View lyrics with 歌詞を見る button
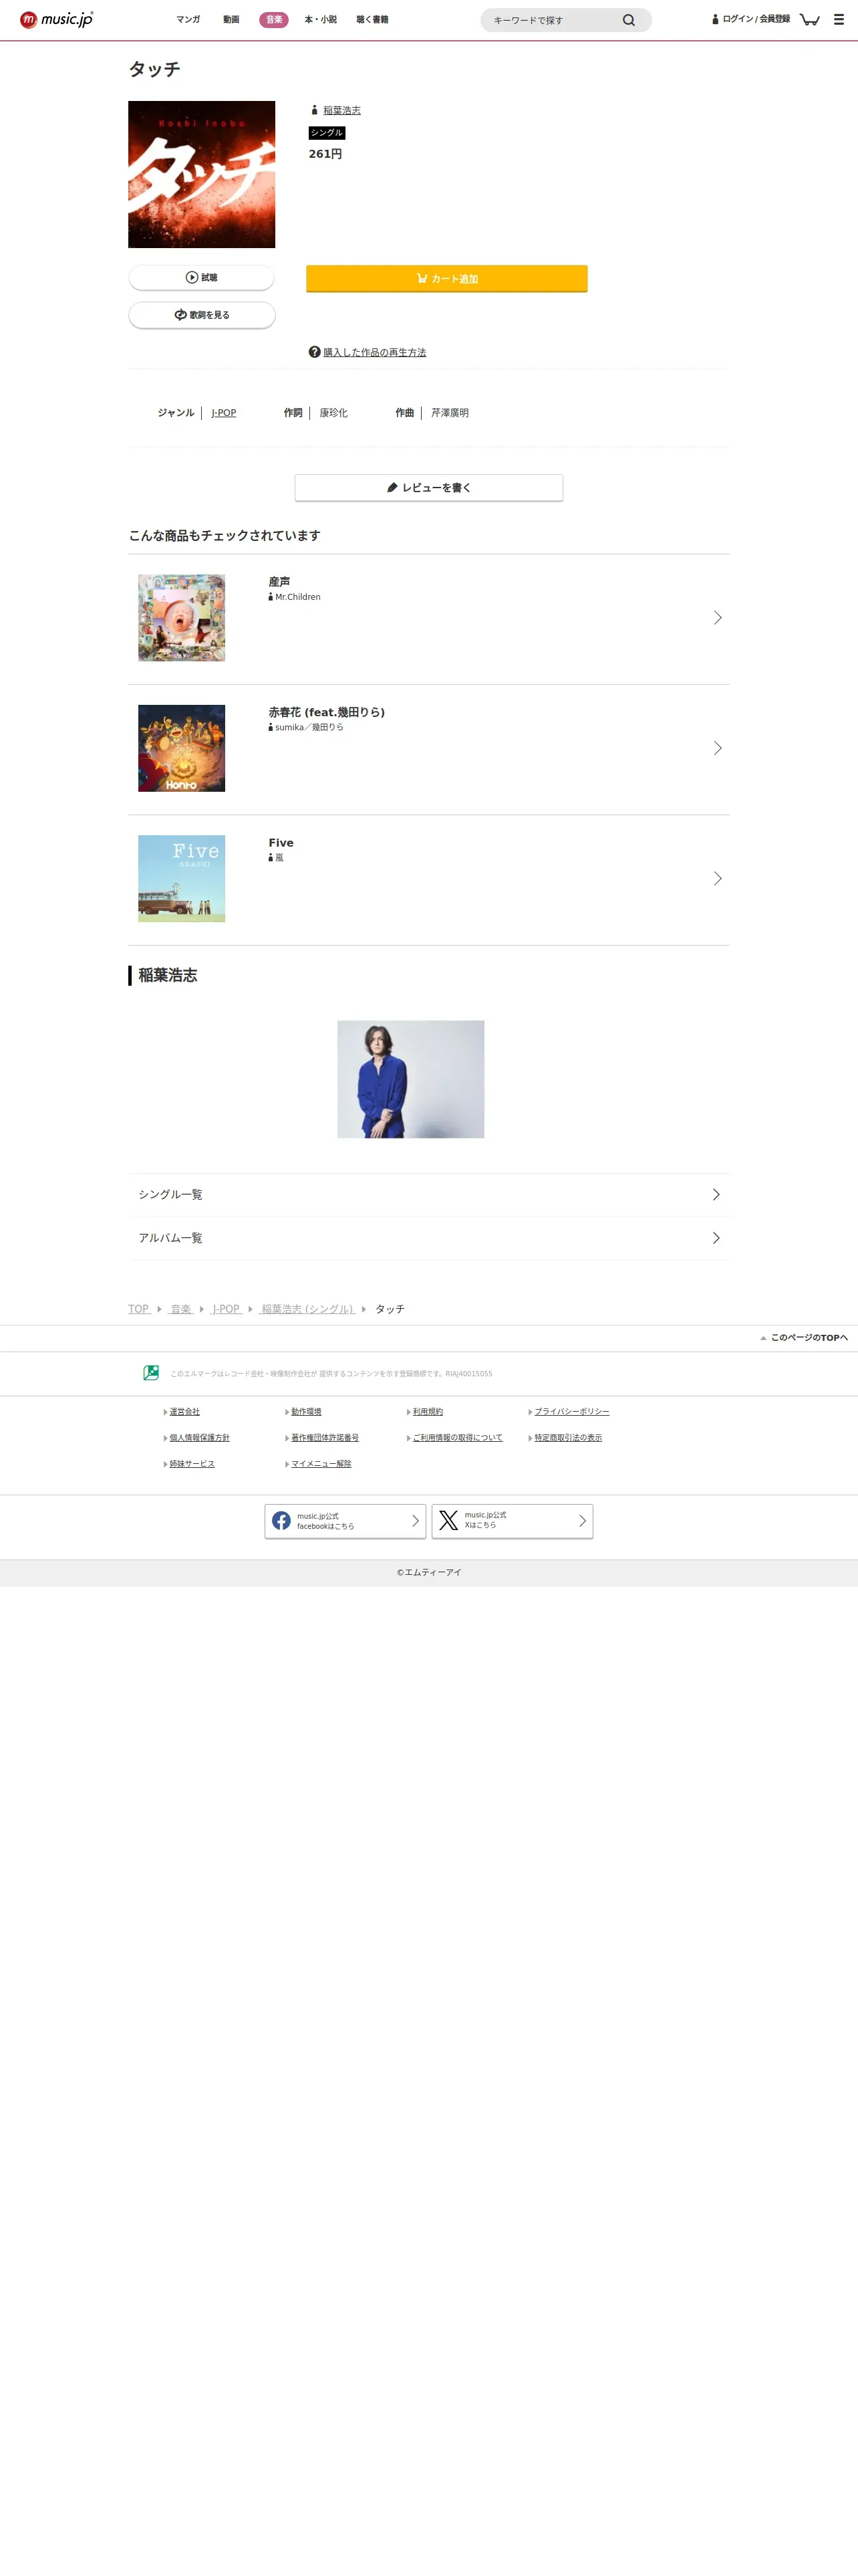This screenshot has height=2576, width=858. click(x=202, y=315)
